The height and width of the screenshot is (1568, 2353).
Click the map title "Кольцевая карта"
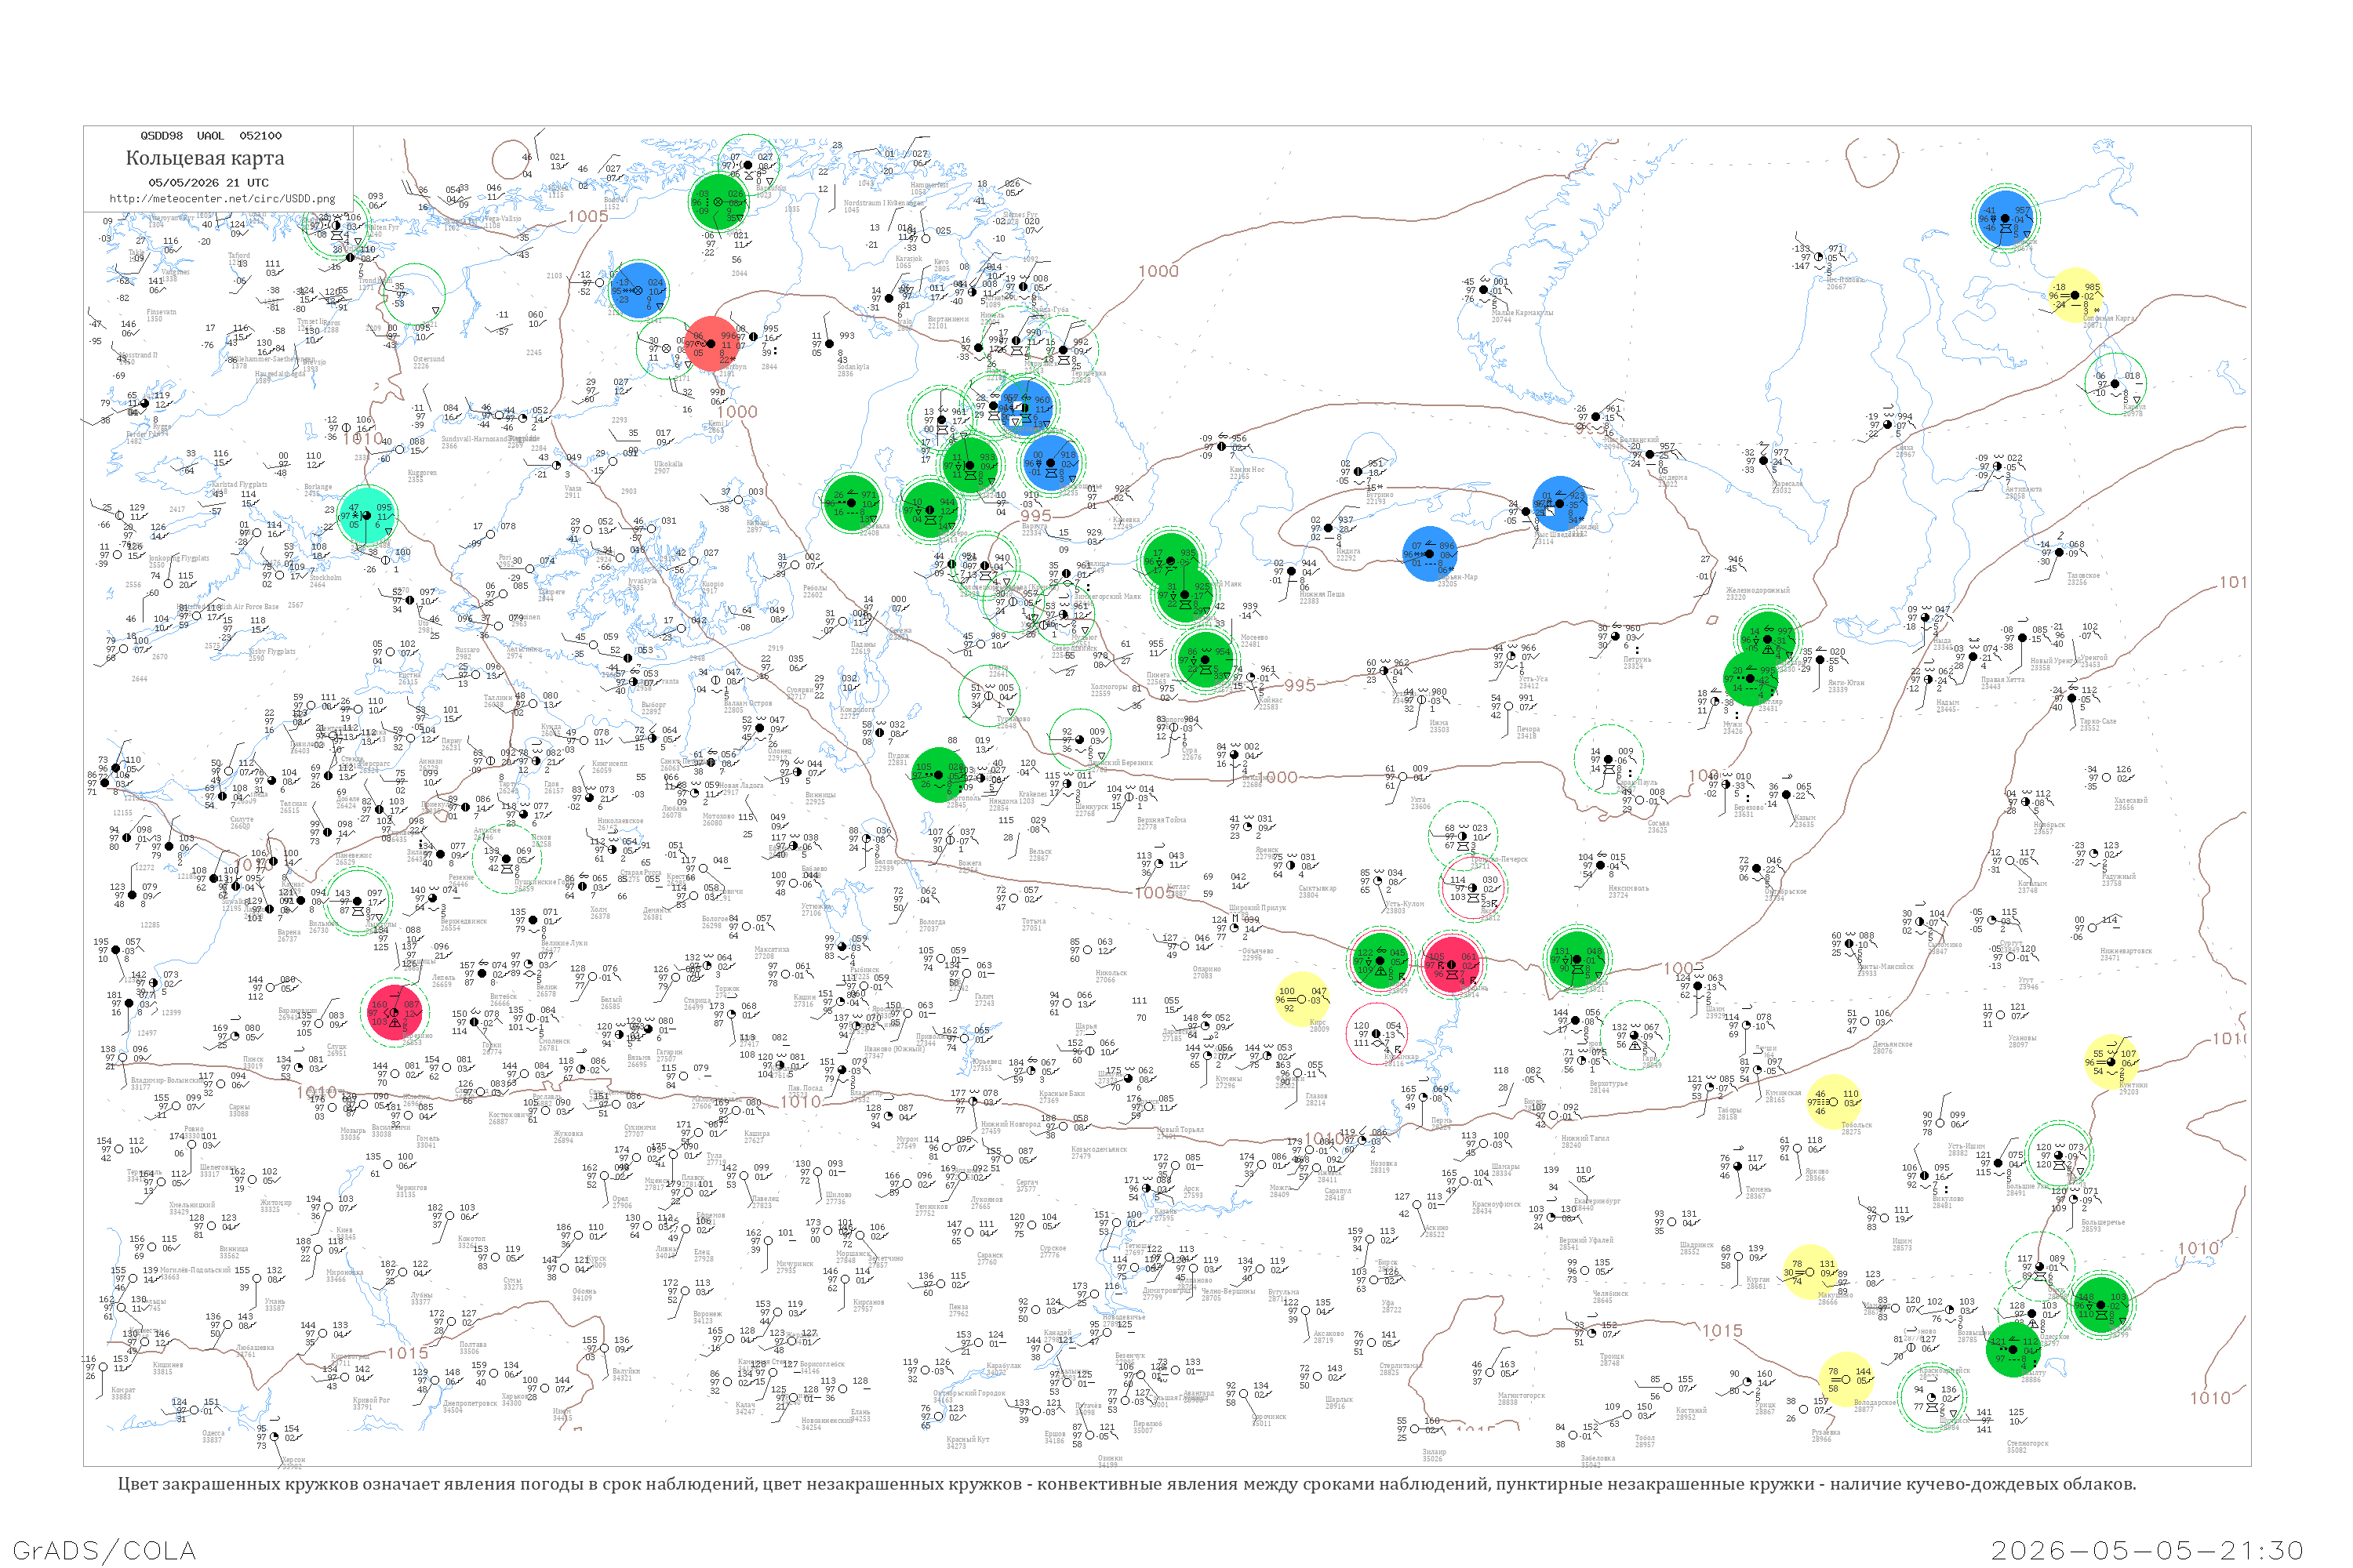coord(205,158)
